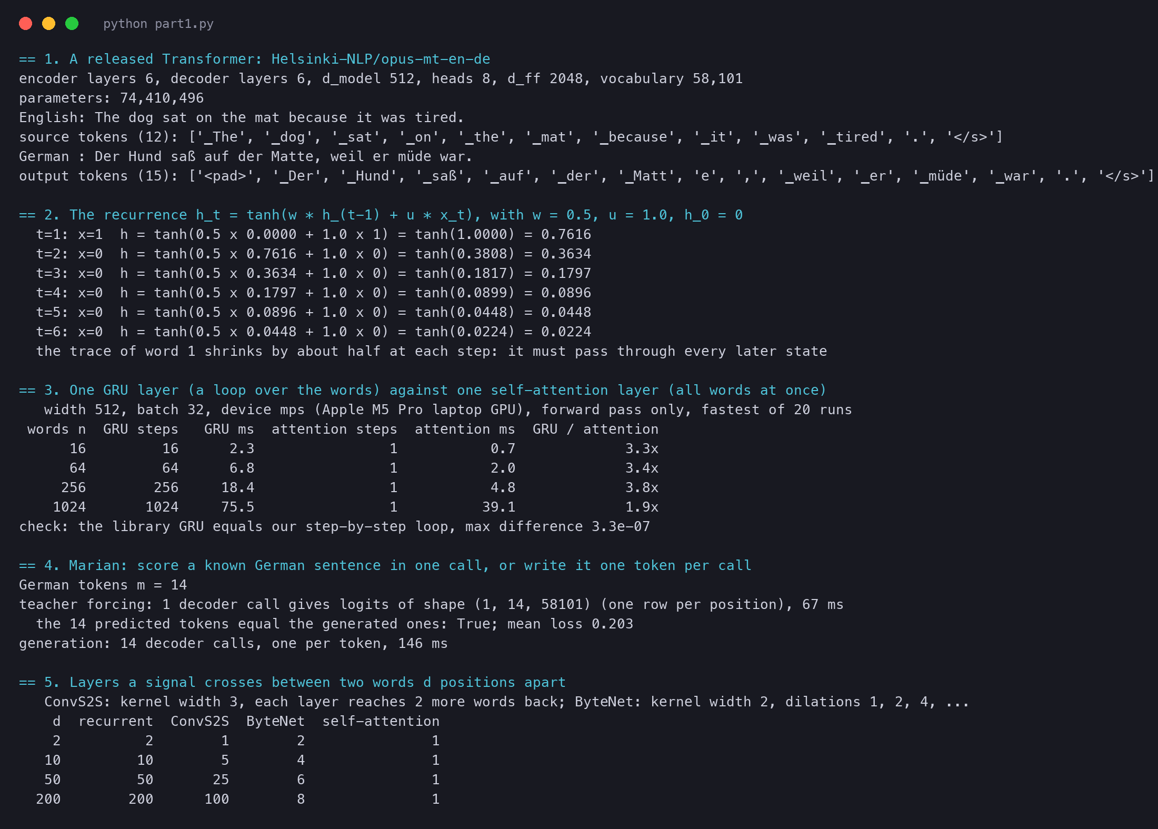Select the GRU ms value 18.4

click(238, 487)
